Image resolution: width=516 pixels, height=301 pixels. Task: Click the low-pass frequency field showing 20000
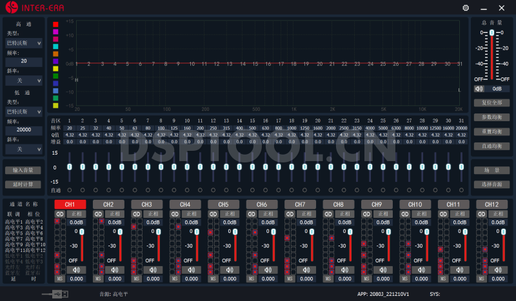tap(24, 130)
